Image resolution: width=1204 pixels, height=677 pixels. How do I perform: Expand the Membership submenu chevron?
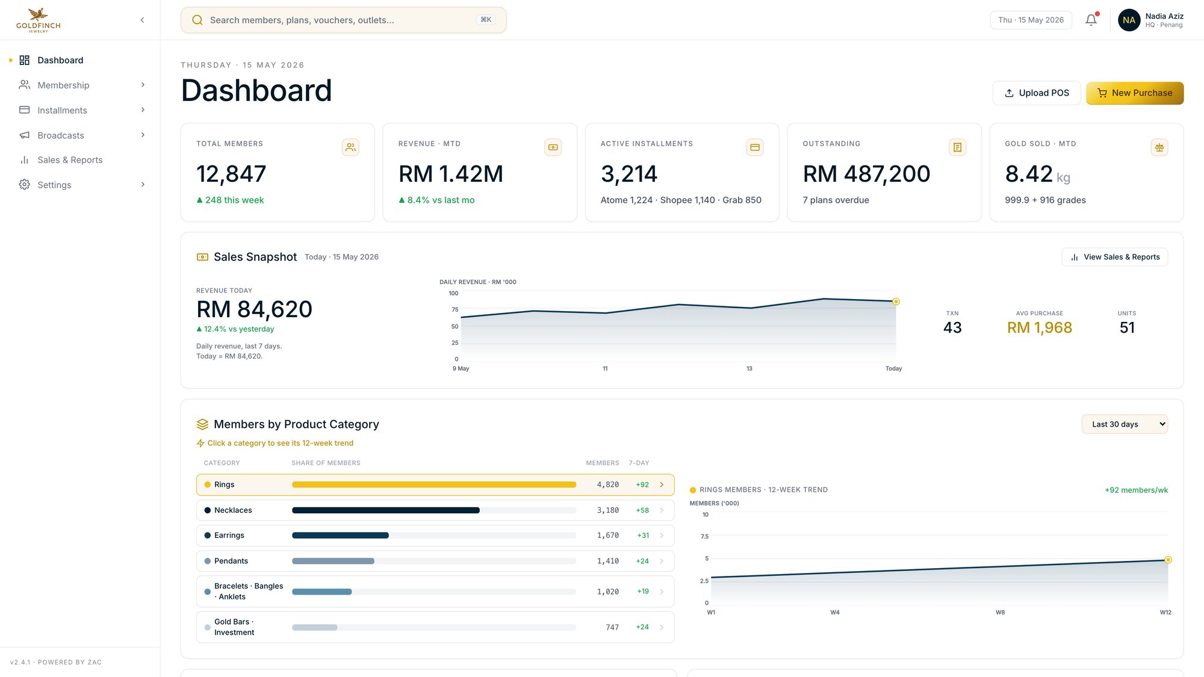coord(143,85)
